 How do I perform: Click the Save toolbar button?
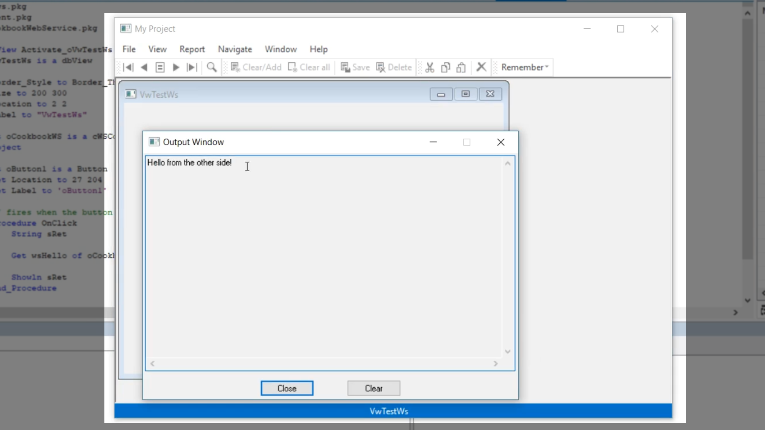point(355,67)
